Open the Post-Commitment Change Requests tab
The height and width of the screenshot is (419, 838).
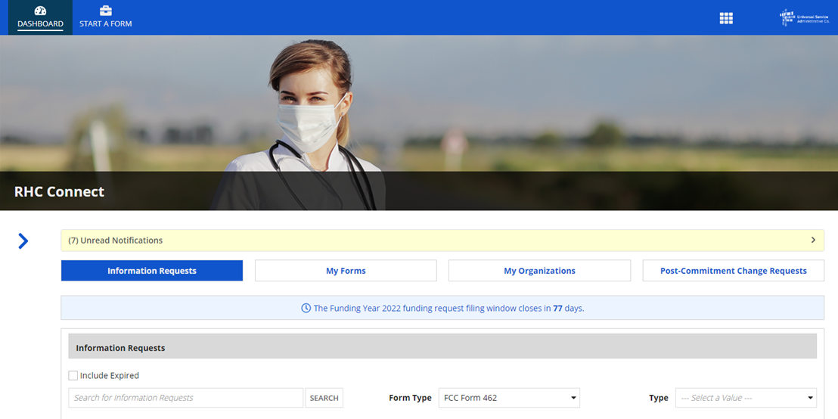coord(733,271)
